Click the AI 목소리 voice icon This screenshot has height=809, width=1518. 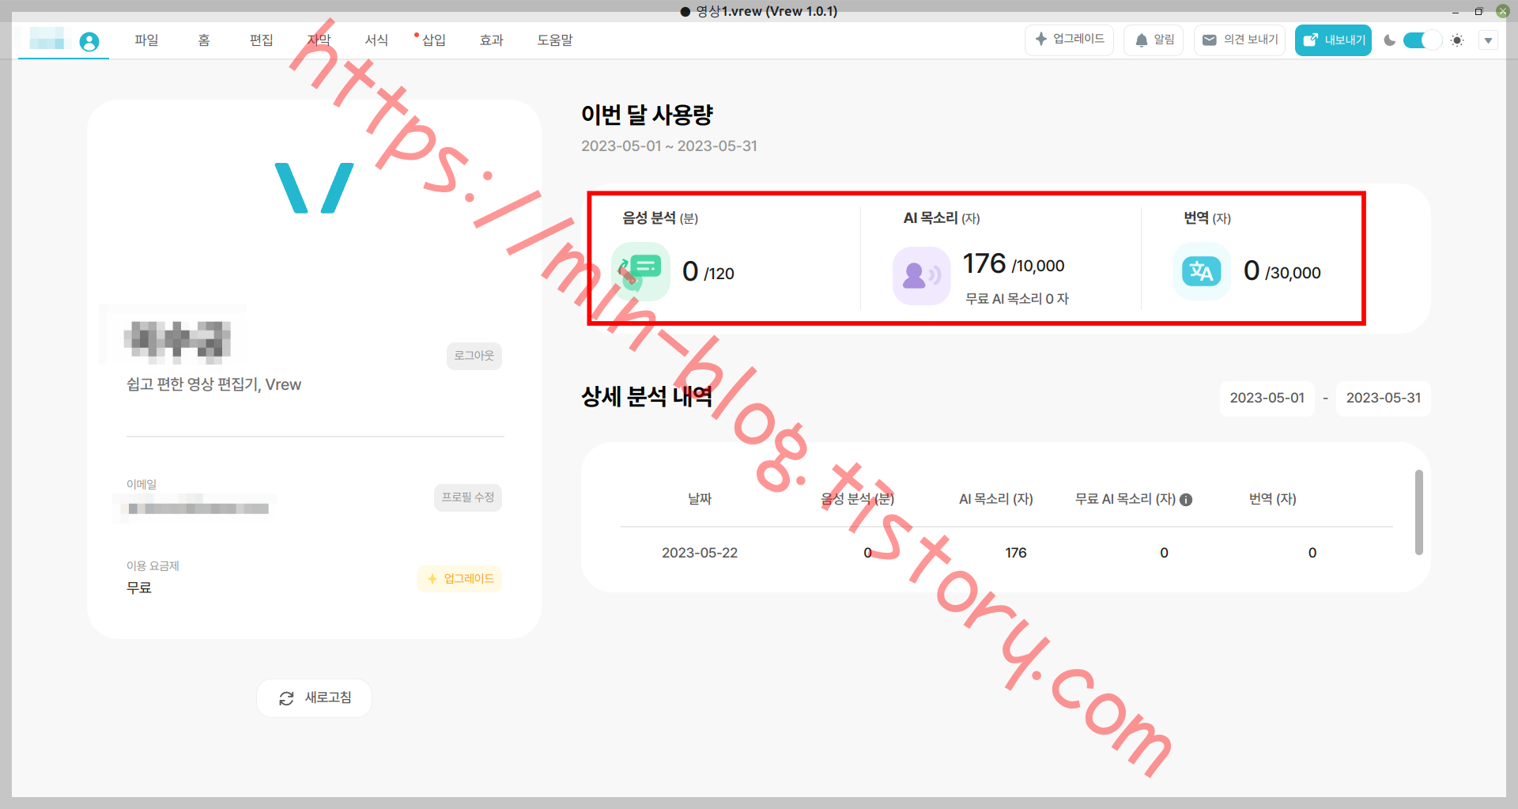[x=921, y=275]
